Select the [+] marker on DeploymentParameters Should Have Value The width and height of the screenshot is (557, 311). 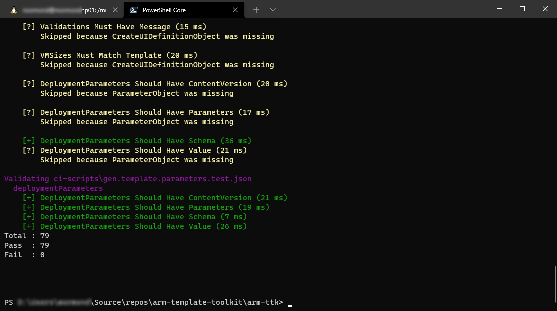[29, 226]
